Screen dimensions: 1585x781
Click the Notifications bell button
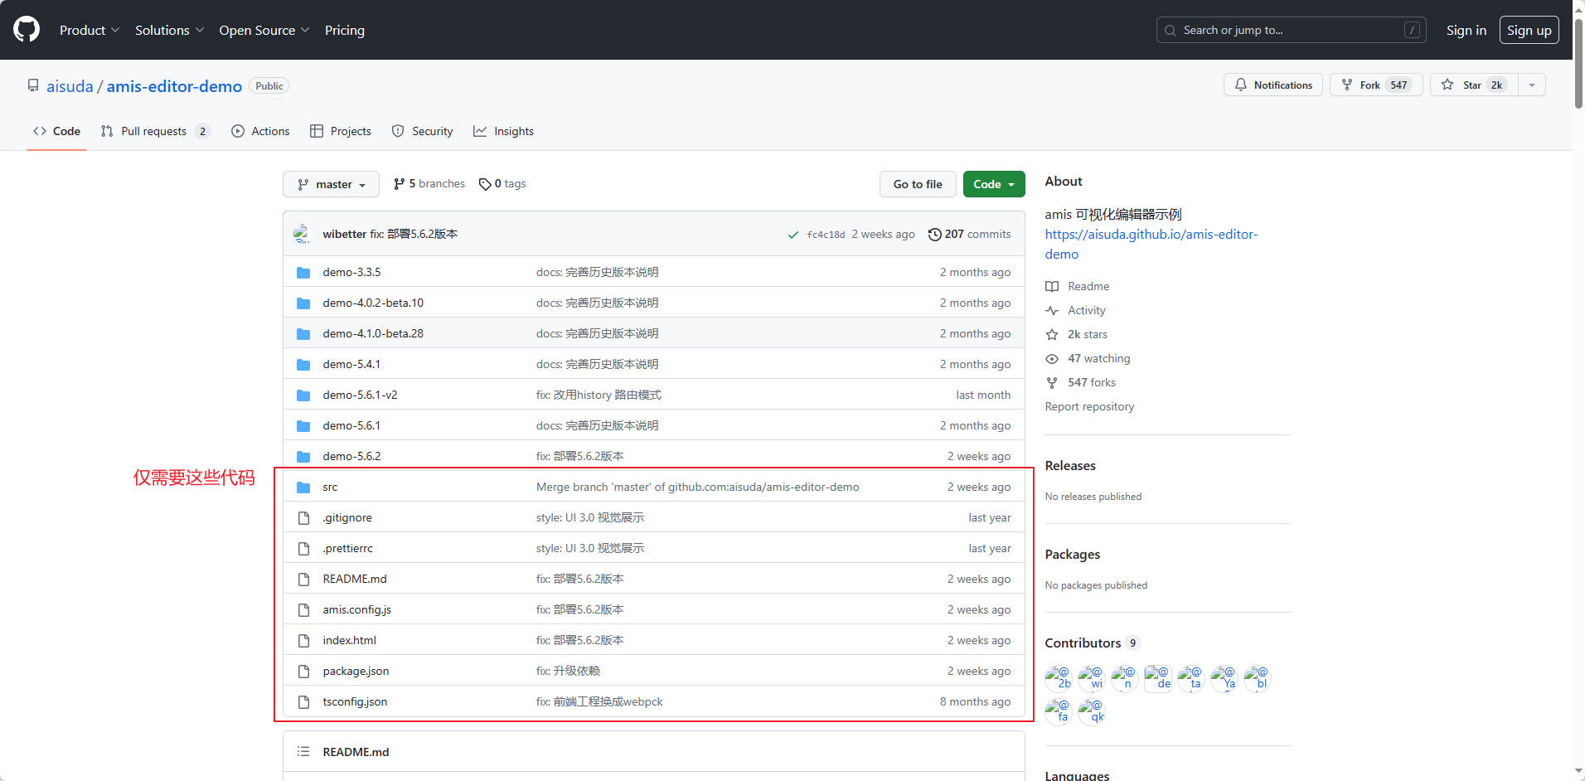[1273, 85]
